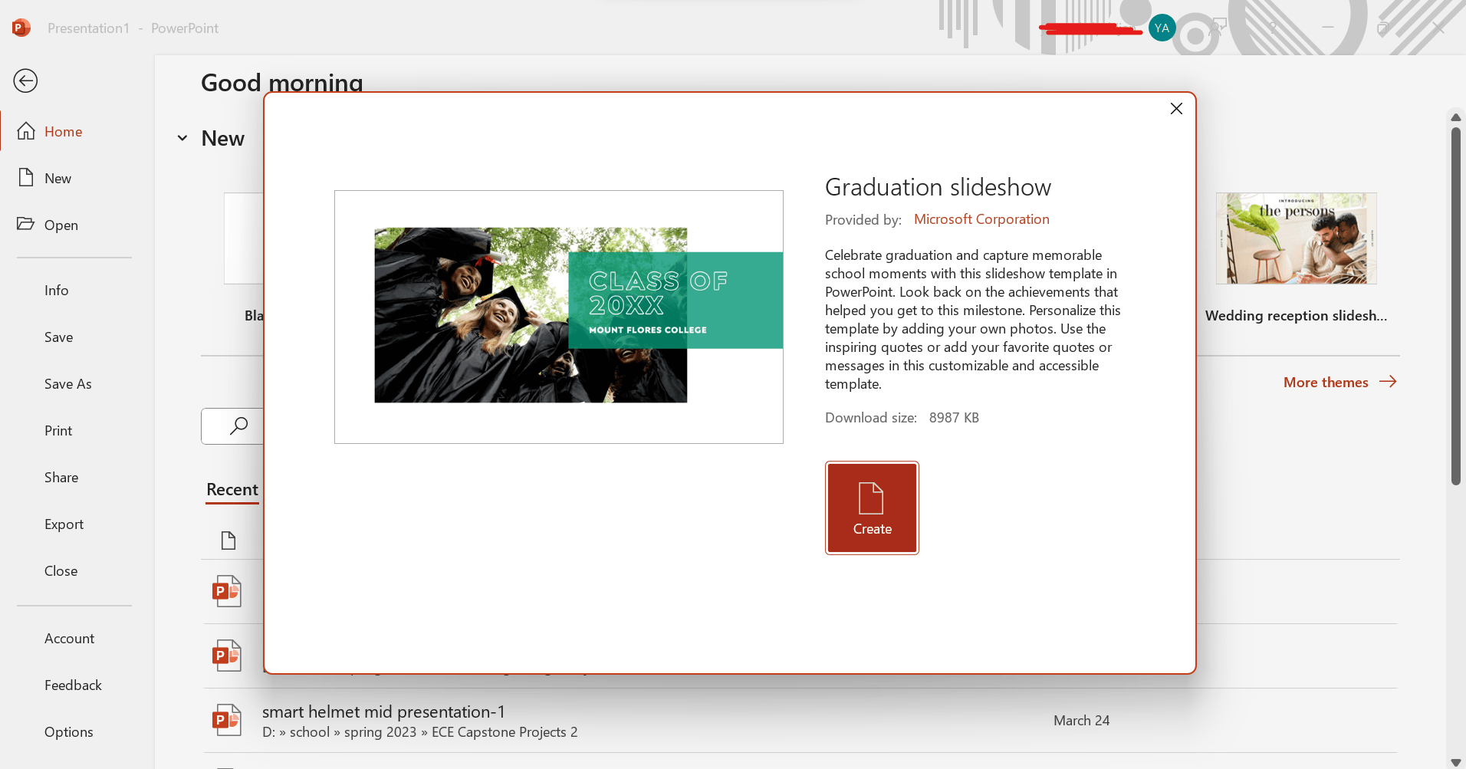The width and height of the screenshot is (1466, 769).
Task: Click scrollbar down arrow
Action: tap(1455, 762)
